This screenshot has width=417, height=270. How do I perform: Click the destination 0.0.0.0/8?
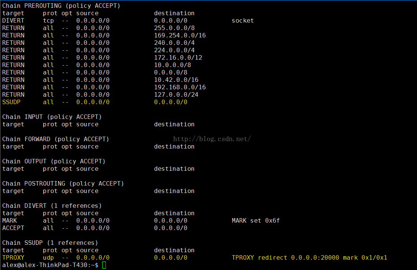click(x=170, y=73)
